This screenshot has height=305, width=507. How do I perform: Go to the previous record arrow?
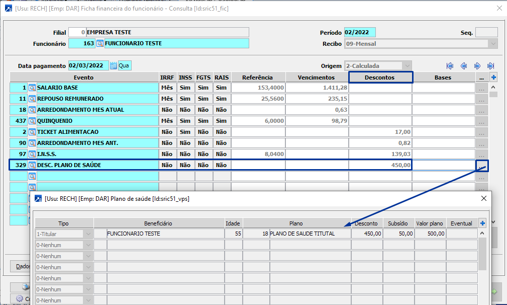(464, 66)
